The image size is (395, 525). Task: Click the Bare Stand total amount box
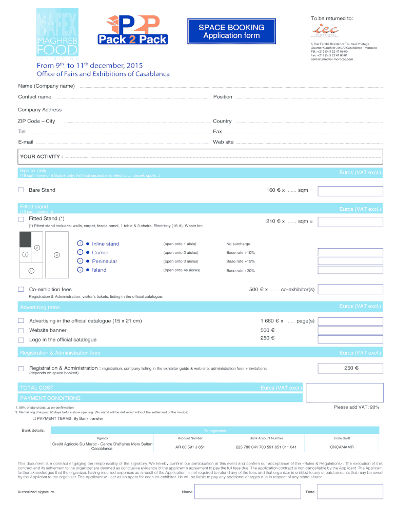(x=350, y=191)
